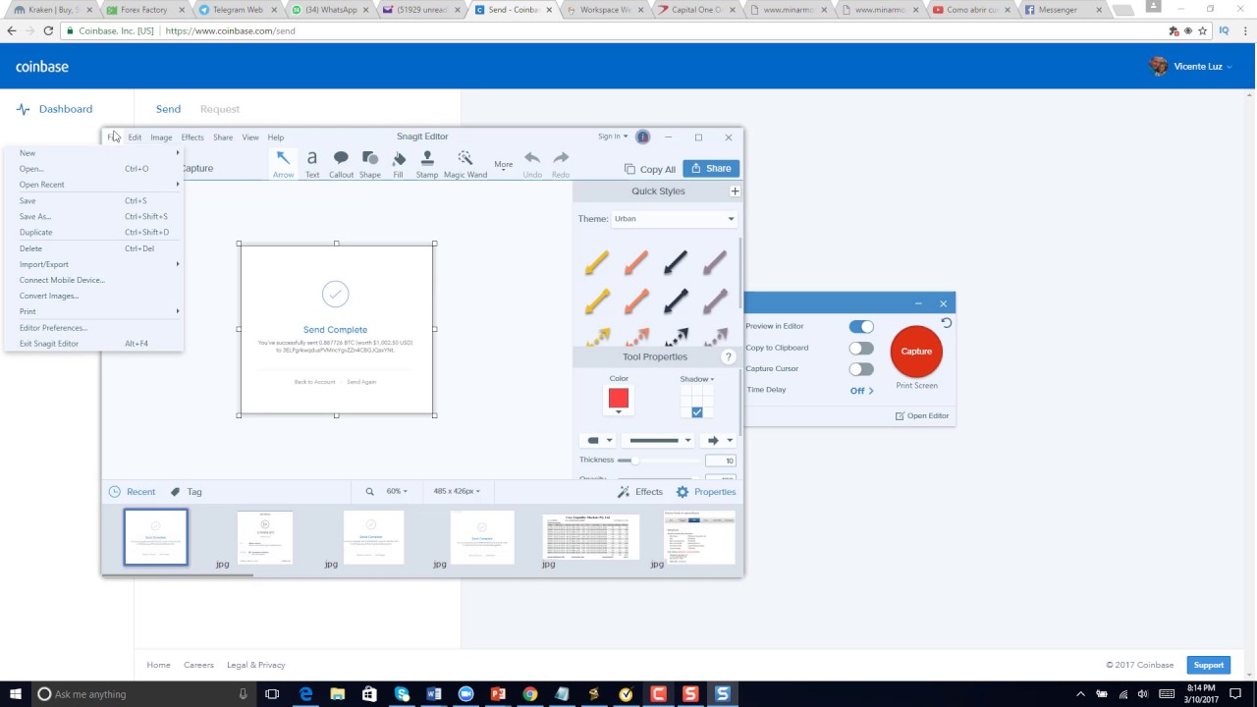Viewport: 1257px width, 707px height.
Task: Switch to Recent view in tray
Action: coord(132,492)
